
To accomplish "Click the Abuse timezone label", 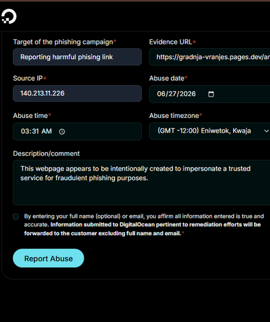I will point(174,116).
